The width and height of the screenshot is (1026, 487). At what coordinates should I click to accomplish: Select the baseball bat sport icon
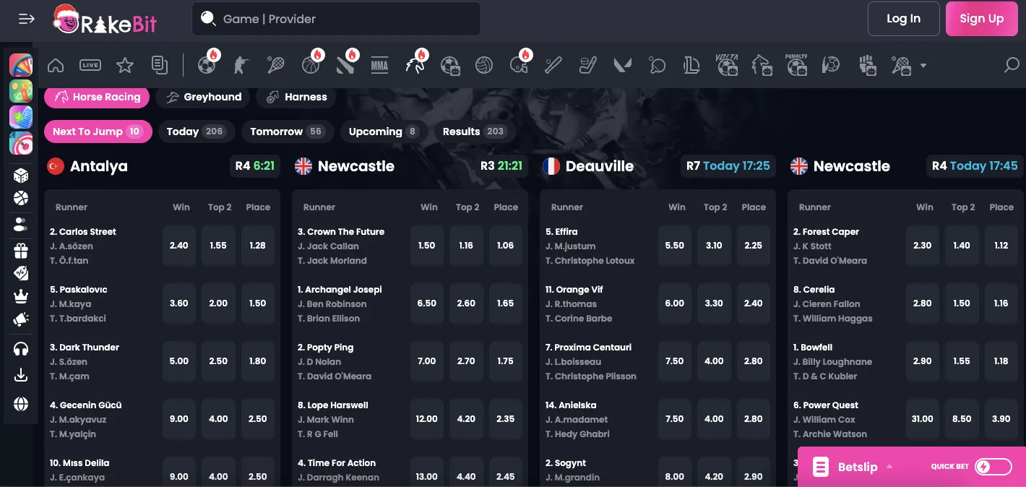553,66
